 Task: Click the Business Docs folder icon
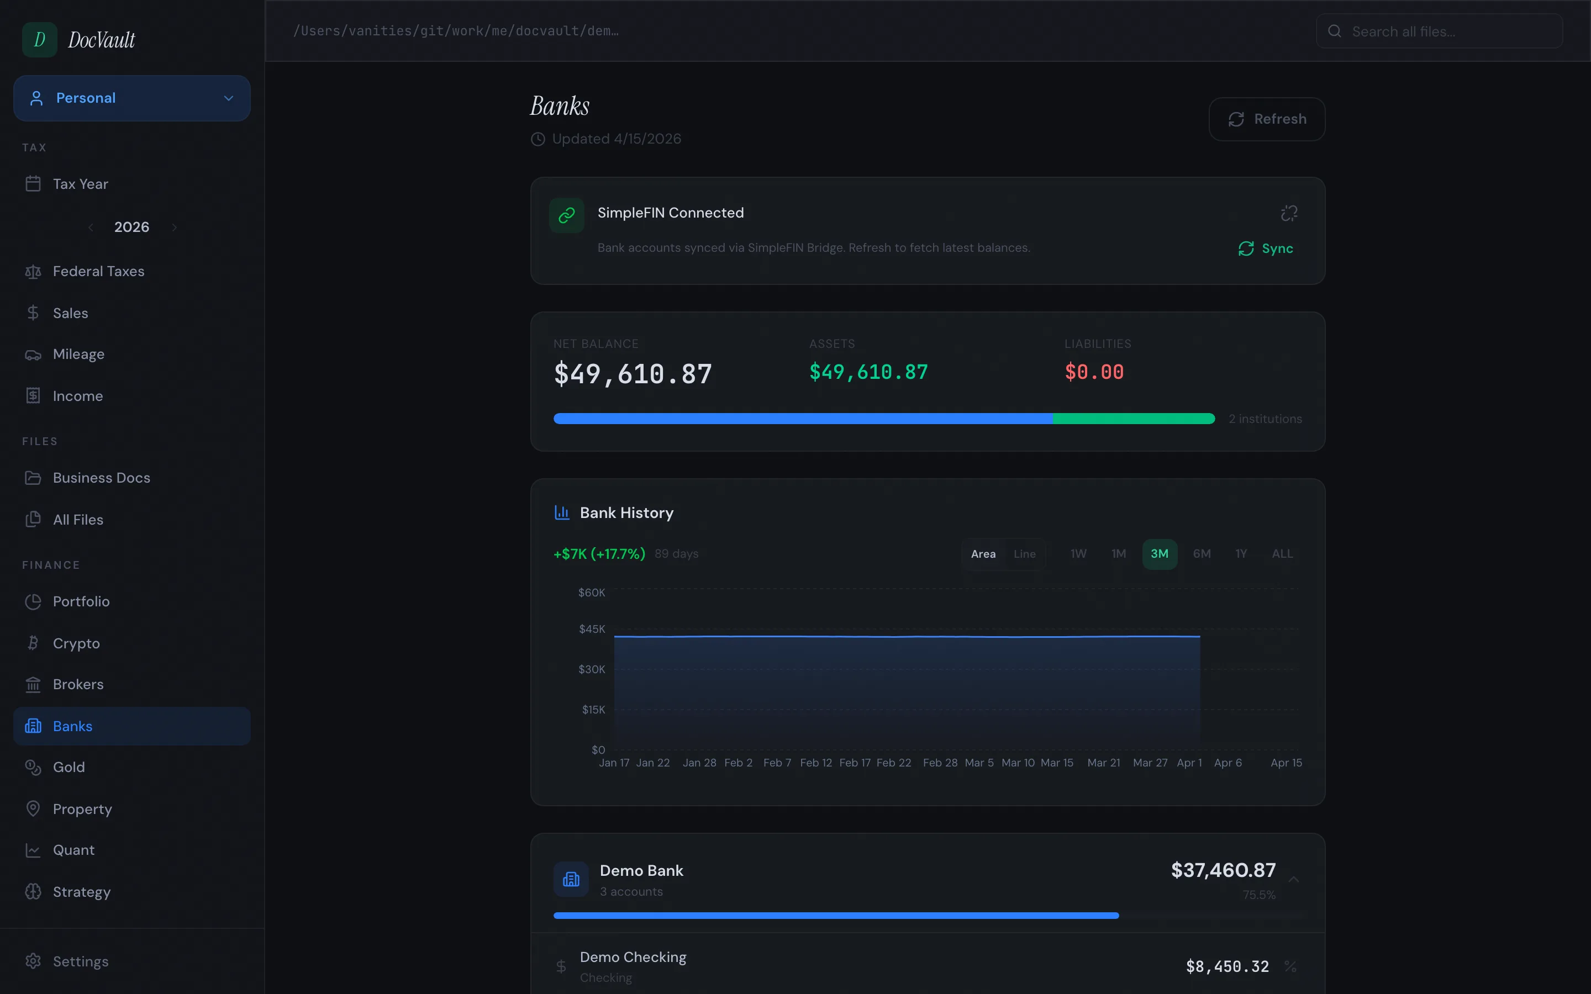point(33,478)
